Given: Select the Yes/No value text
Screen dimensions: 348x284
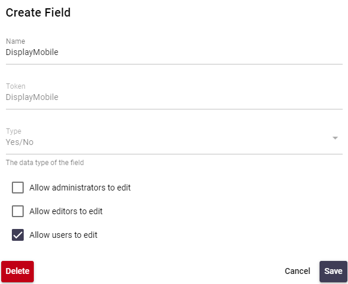Looking at the screenshot, I should [20, 142].
